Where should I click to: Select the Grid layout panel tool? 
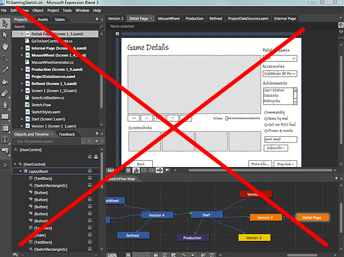[x=5, y=128]
